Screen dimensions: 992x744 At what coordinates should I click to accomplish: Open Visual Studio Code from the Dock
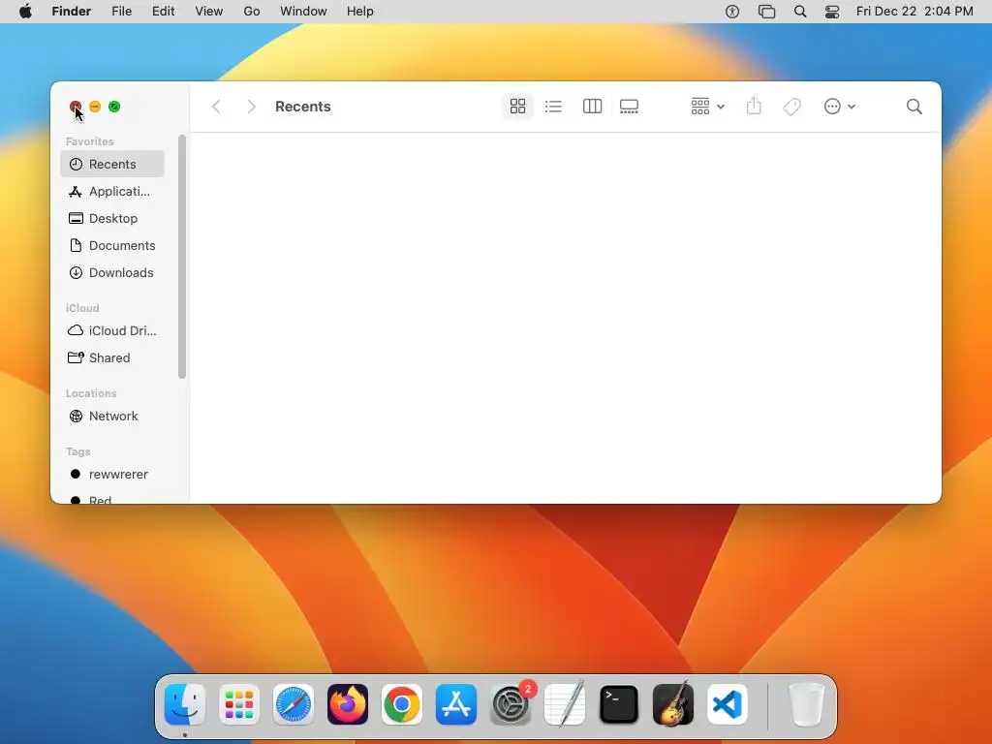728,704
